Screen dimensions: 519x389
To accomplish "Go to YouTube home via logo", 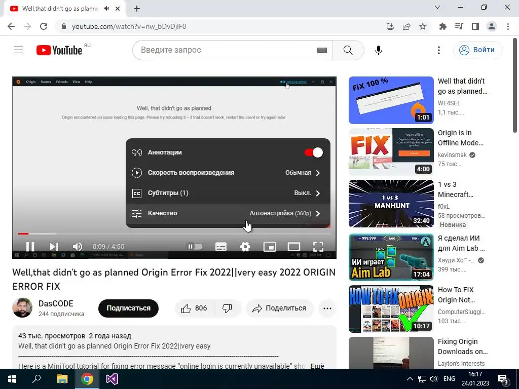I will 59,50.
